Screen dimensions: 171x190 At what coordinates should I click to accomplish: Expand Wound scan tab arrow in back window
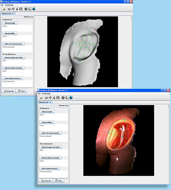(x=13, y=14)
